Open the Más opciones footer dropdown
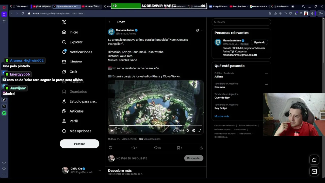This screenshot has width=325, height=183. (246, 134)
